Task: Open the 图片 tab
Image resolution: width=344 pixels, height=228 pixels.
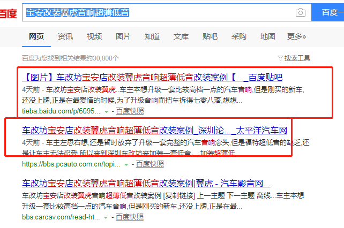Action: (123, 36)
